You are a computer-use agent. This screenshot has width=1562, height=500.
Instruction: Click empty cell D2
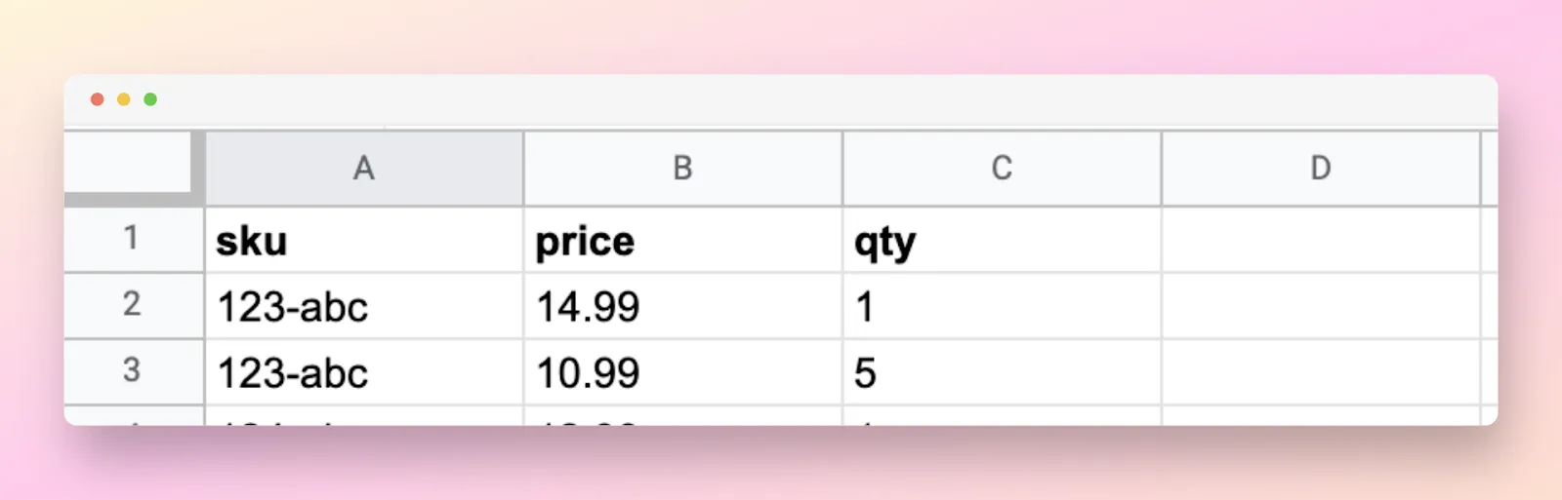pos(1321,306)
